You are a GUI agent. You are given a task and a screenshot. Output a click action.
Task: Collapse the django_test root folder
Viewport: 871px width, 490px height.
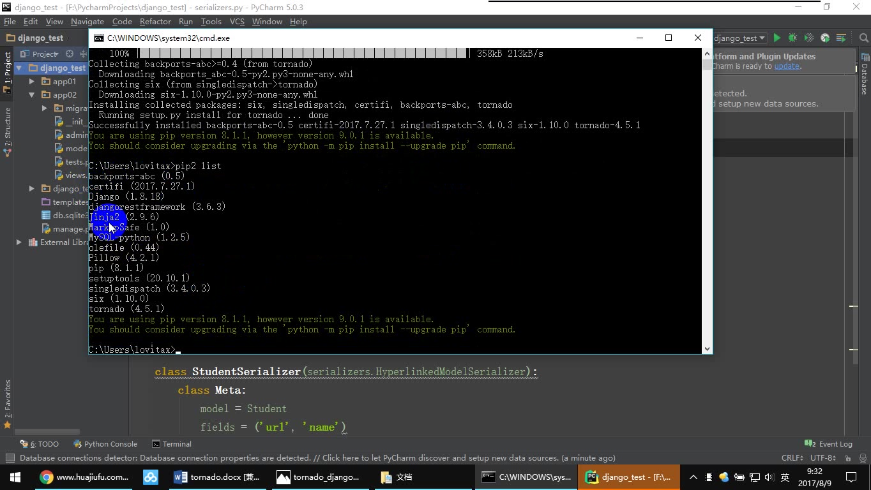click(x=19, y=68)
